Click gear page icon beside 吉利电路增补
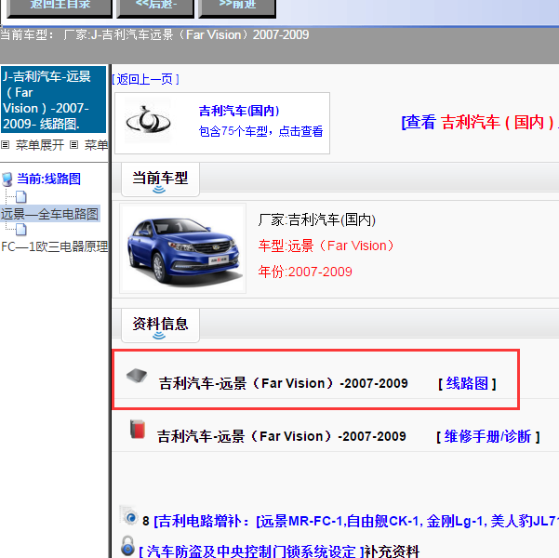Screen dimensions: 559x558 [x=128, y=515]
